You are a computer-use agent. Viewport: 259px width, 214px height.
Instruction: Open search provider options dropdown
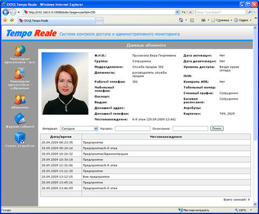pos(254,12)
